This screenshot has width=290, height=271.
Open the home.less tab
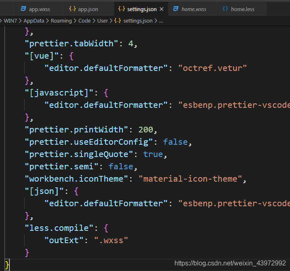tap(242, 9)
